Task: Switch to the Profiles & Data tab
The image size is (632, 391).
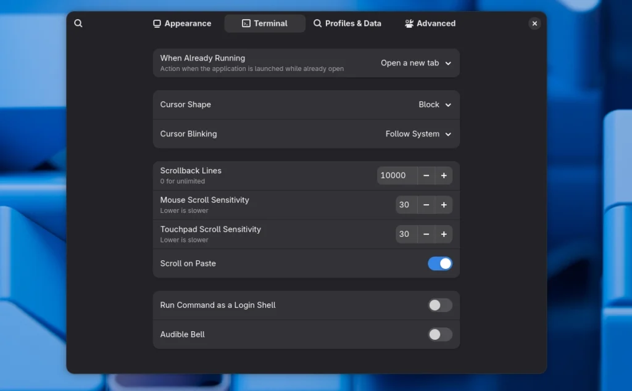Action: pyautogui.click(x=347, y=23)
